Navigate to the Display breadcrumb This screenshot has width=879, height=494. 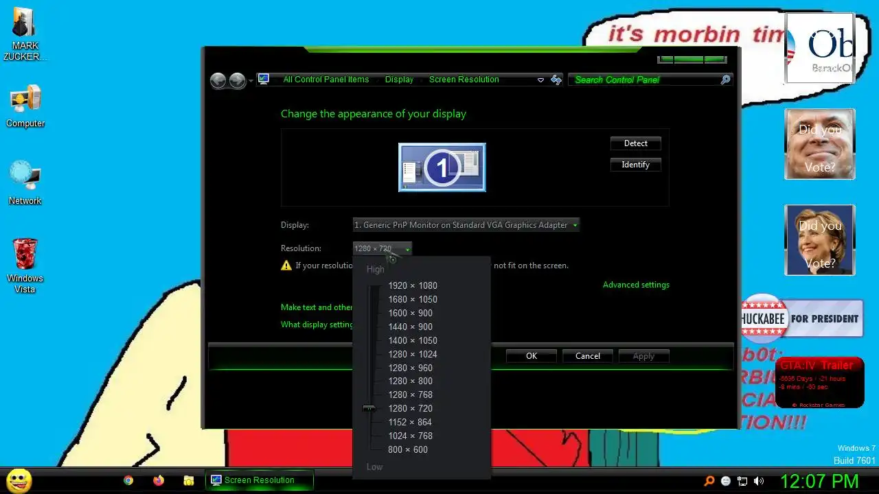(399, 80)
